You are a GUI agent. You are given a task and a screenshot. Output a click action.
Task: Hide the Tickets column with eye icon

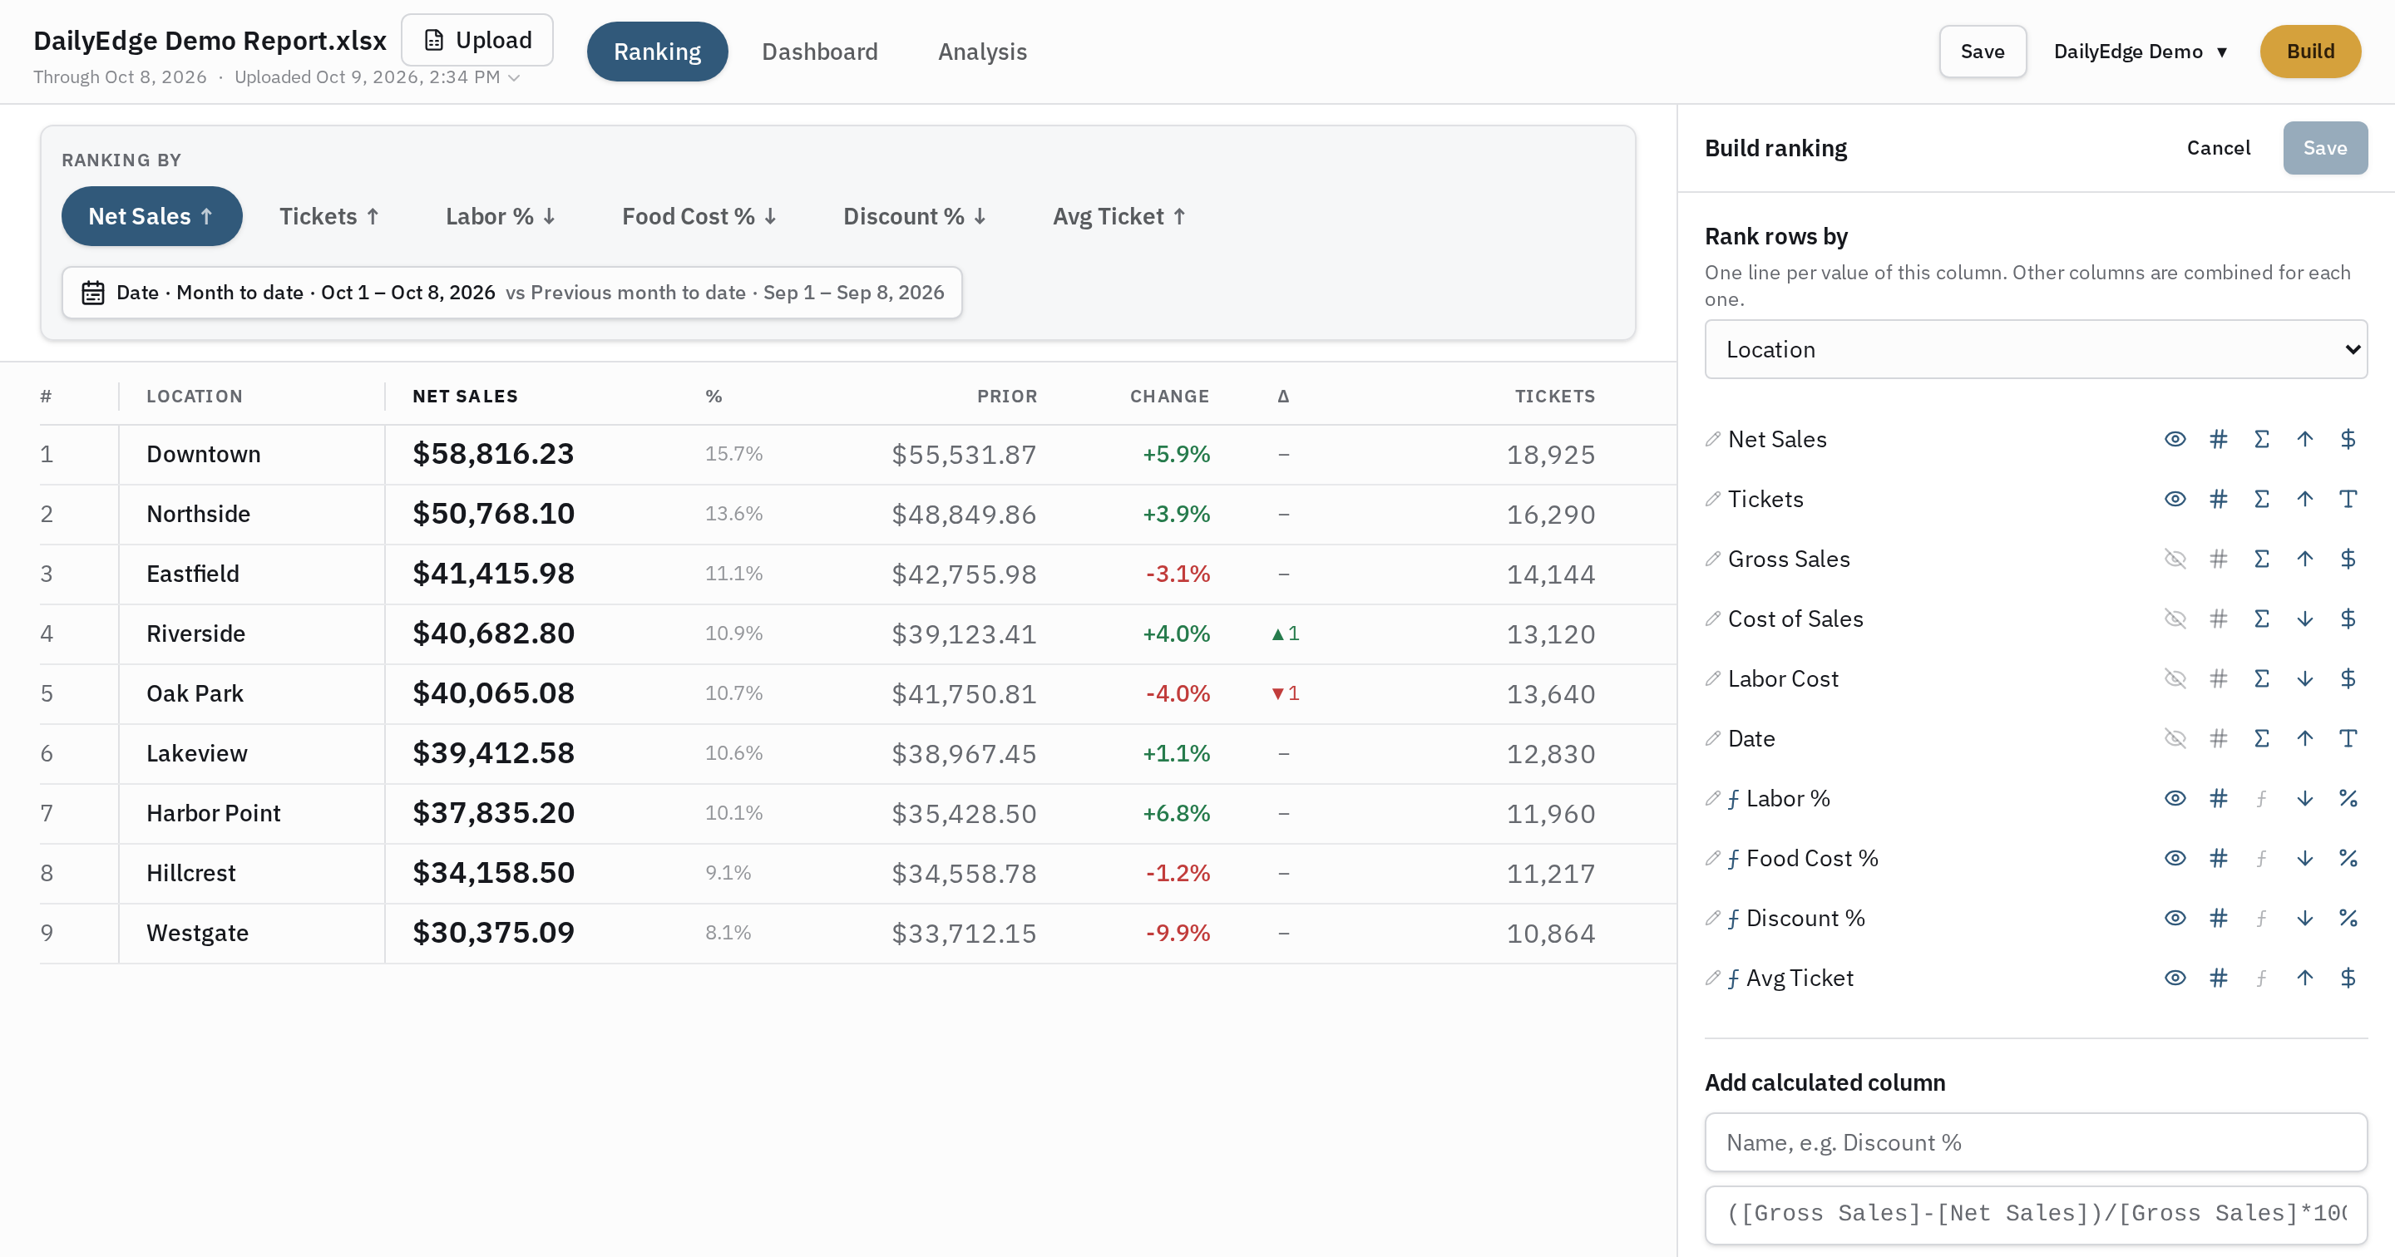pyautogui.click(x=2175, y=500)
